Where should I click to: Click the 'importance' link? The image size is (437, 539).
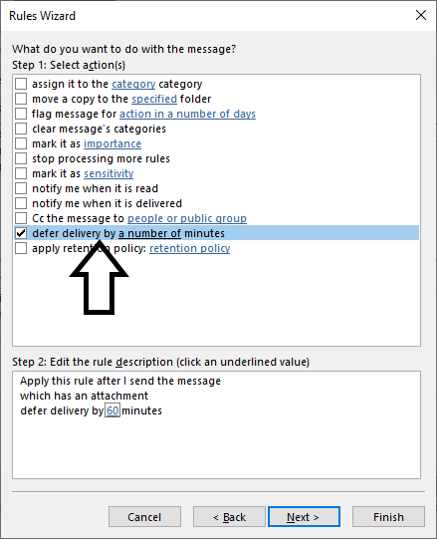pos(112,143)
